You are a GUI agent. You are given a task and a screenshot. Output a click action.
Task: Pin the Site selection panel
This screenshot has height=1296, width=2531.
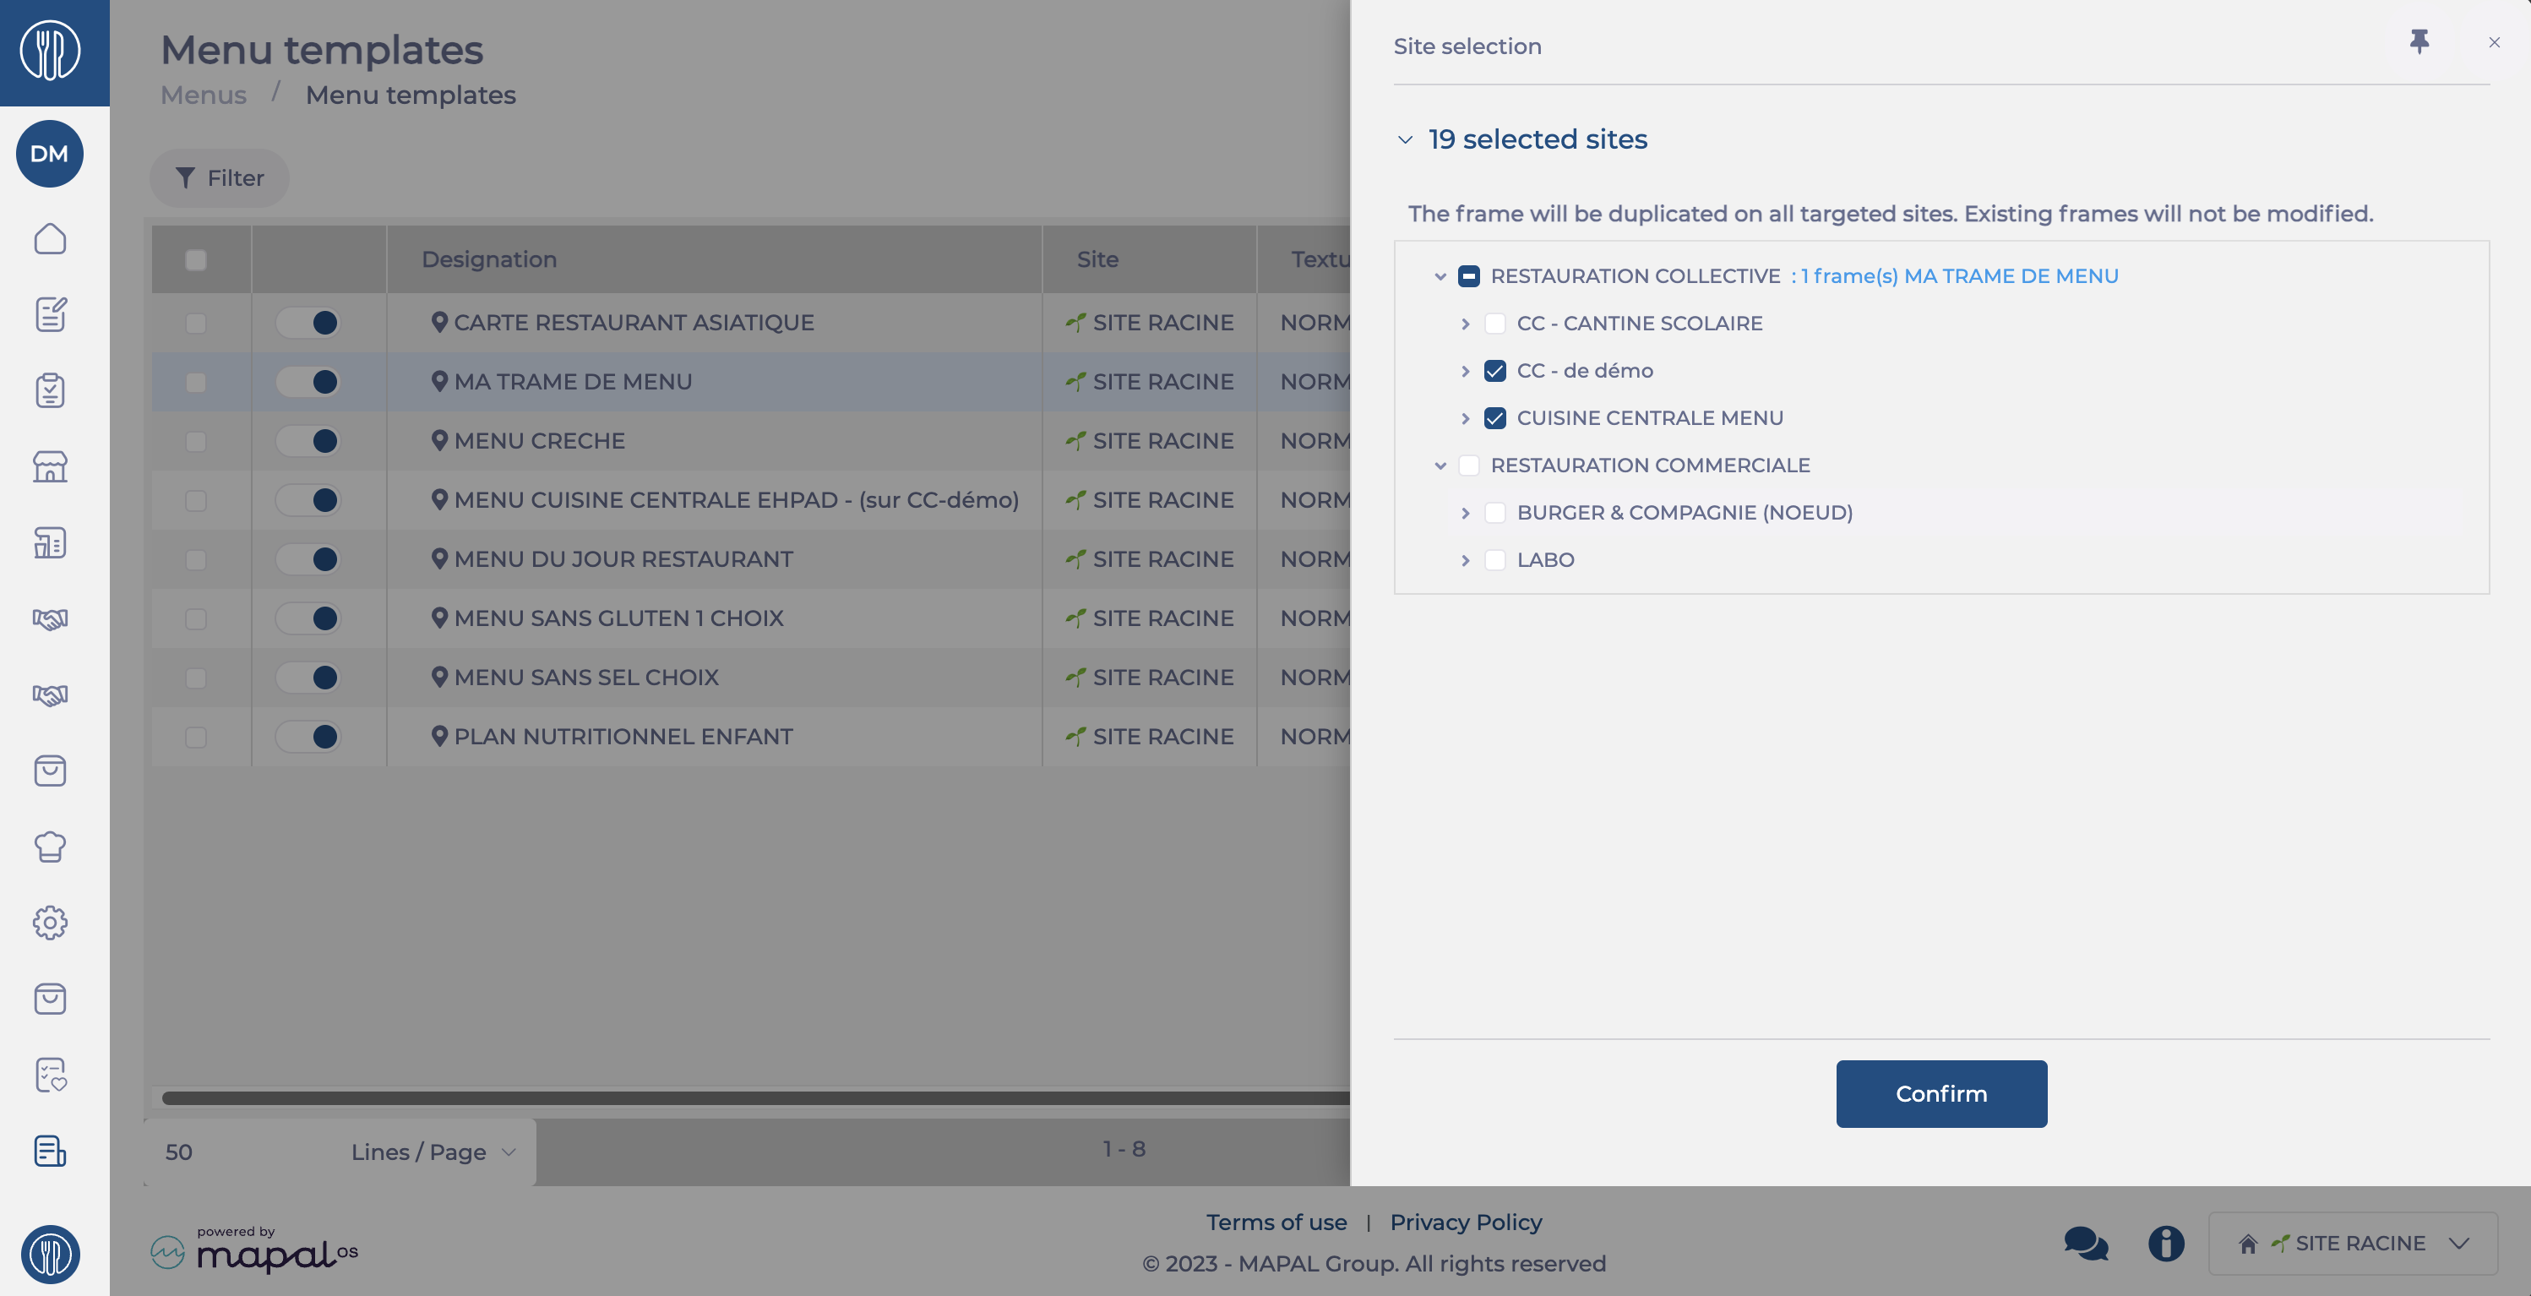[2419, 42]
